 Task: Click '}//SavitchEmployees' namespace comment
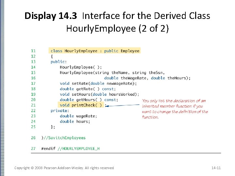[x=63, y=138]
